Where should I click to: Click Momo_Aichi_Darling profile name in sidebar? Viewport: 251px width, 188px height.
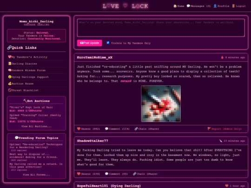36,21
